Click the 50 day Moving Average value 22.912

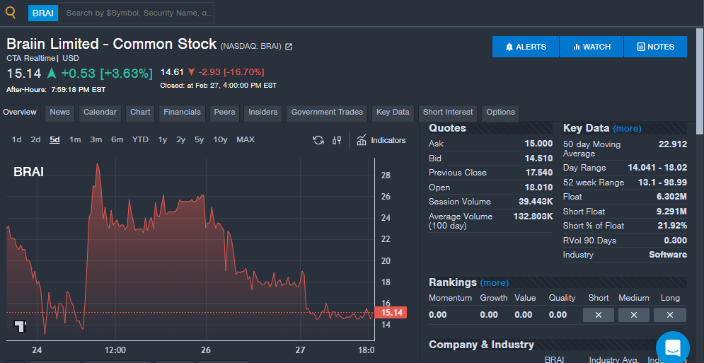[673, 144]
